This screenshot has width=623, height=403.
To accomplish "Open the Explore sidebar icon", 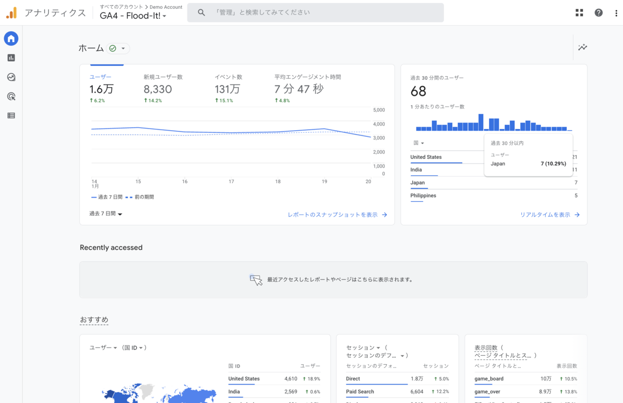I will [11, 77].
